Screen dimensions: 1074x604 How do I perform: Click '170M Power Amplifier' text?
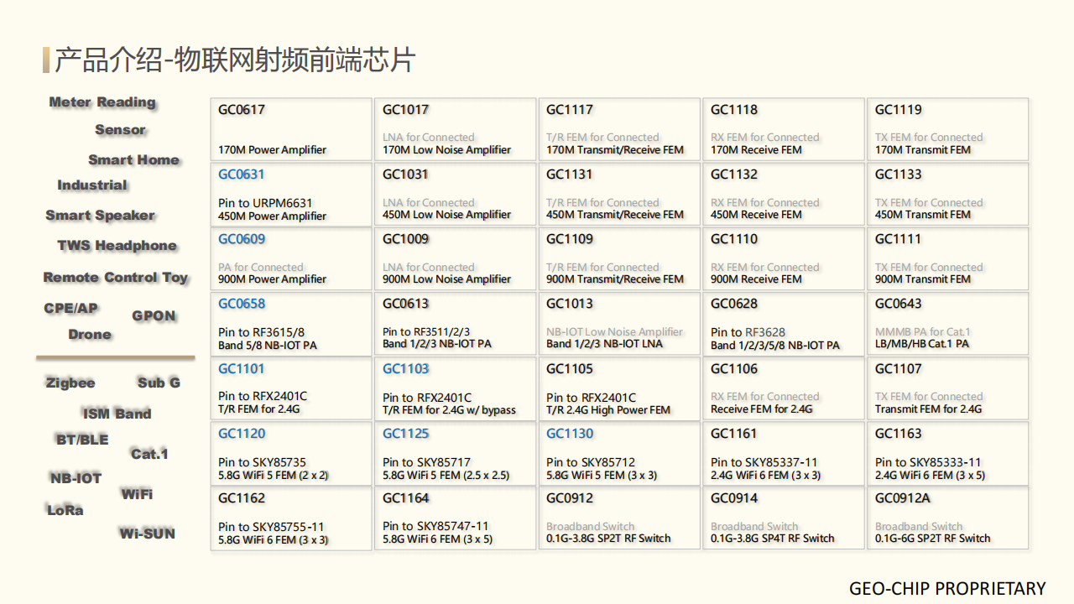coord(272,150)
